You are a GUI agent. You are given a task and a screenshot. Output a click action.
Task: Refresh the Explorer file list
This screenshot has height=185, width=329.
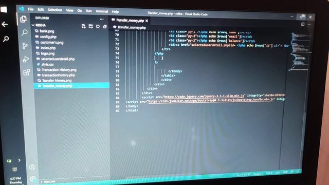point(98,26)
